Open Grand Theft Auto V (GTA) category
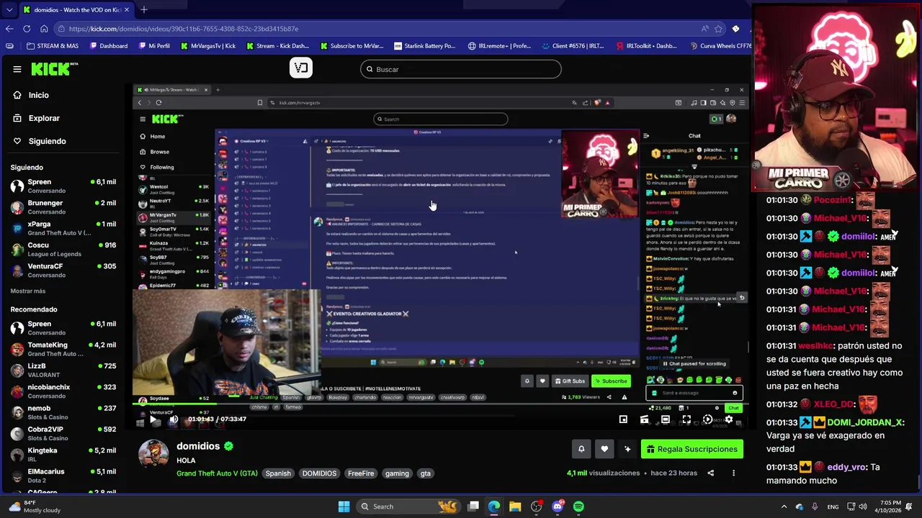The width and height of the screenshot is (922, 518). pyautogui.click(x=217, y=473)
